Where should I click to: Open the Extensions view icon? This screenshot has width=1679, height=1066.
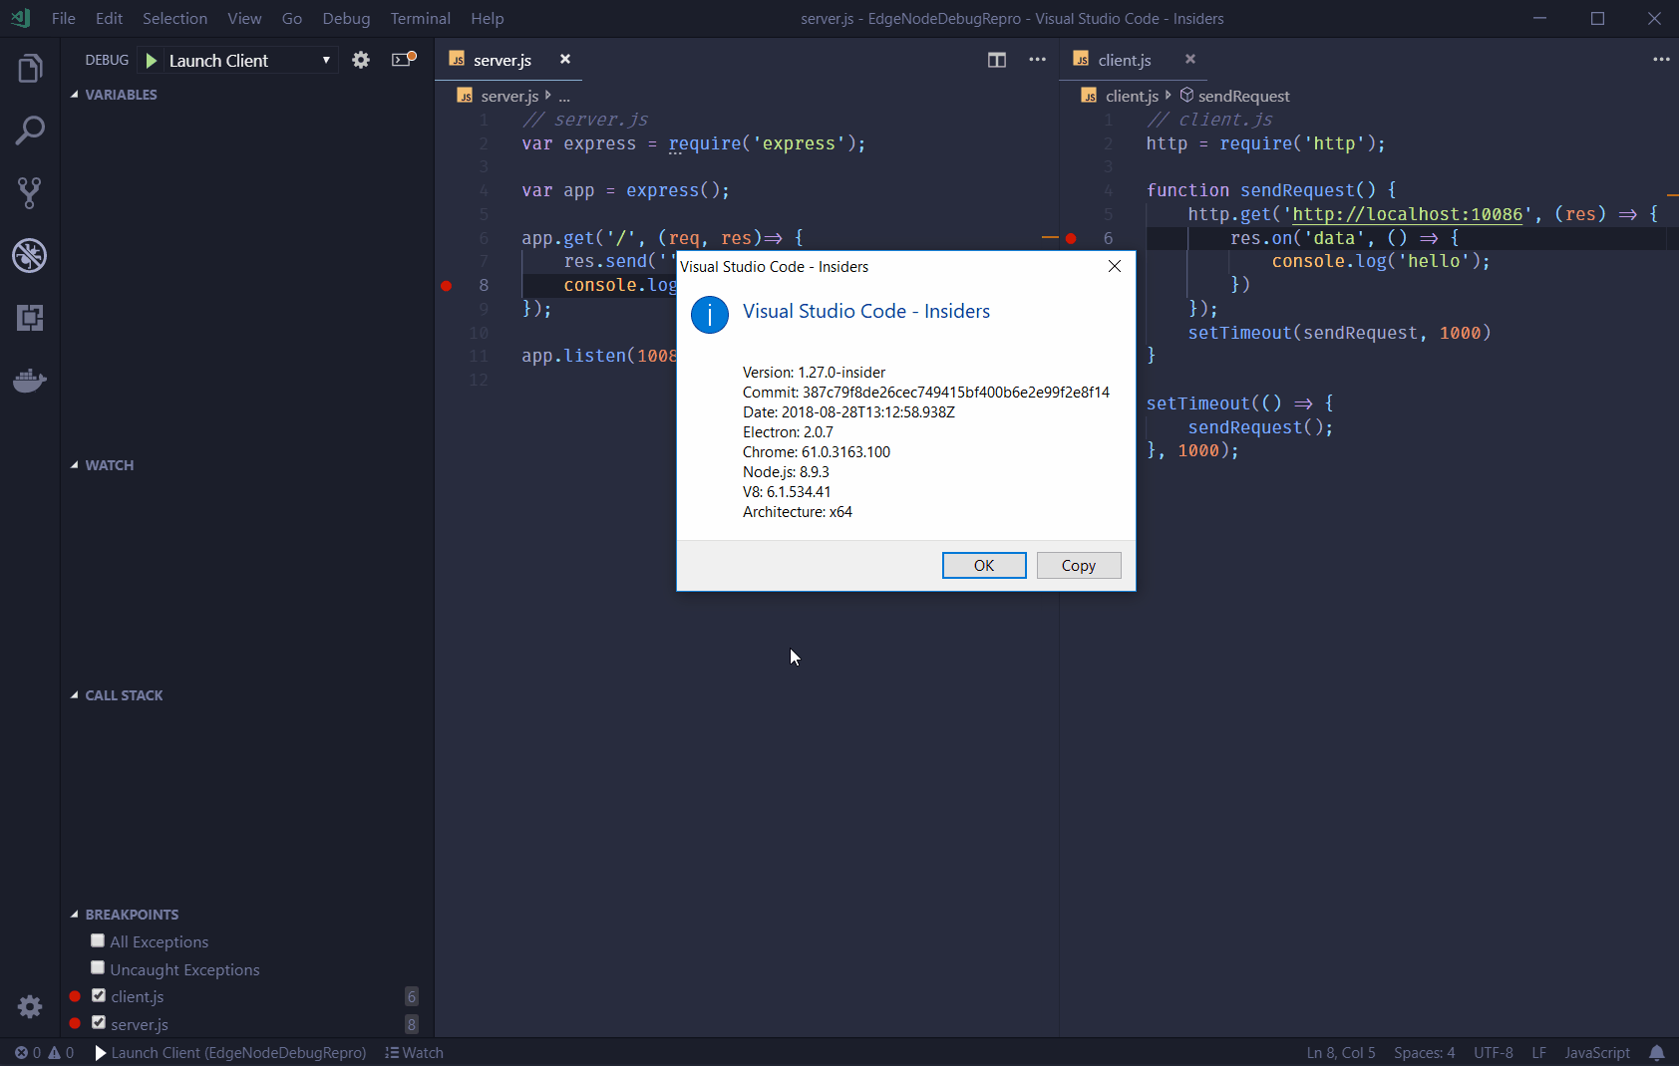pos(30,318)
